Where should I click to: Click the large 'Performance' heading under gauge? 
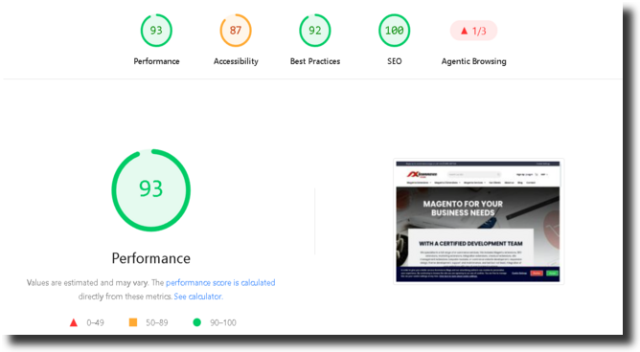click(x=151, y=258)
